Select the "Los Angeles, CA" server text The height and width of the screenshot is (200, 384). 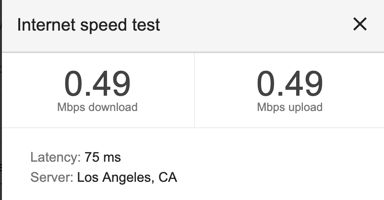[127, 178]
